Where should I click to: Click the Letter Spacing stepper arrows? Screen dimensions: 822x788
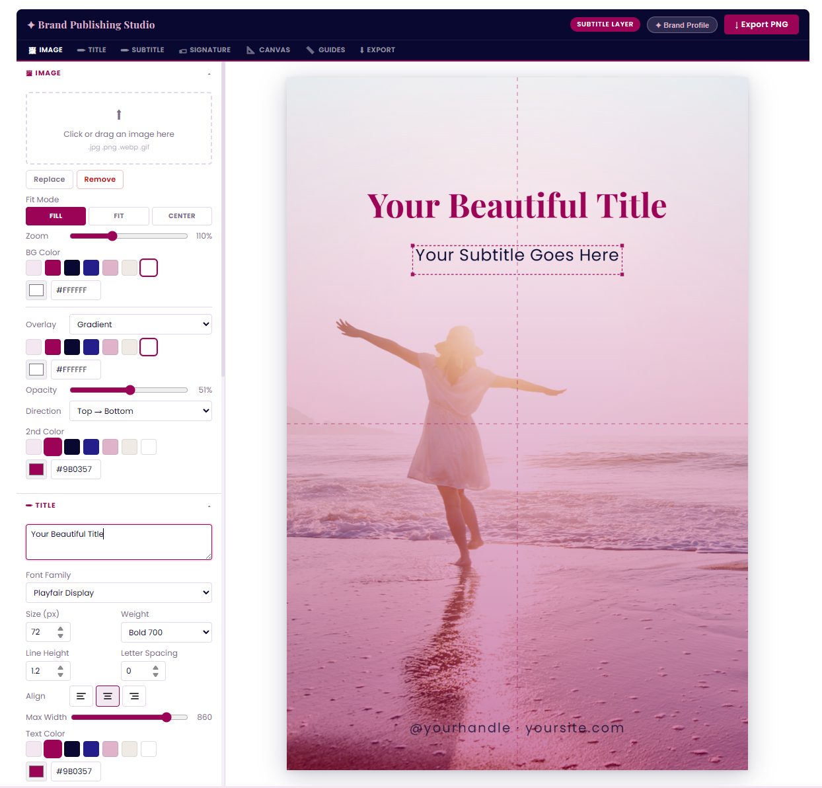tap(156, 671)
